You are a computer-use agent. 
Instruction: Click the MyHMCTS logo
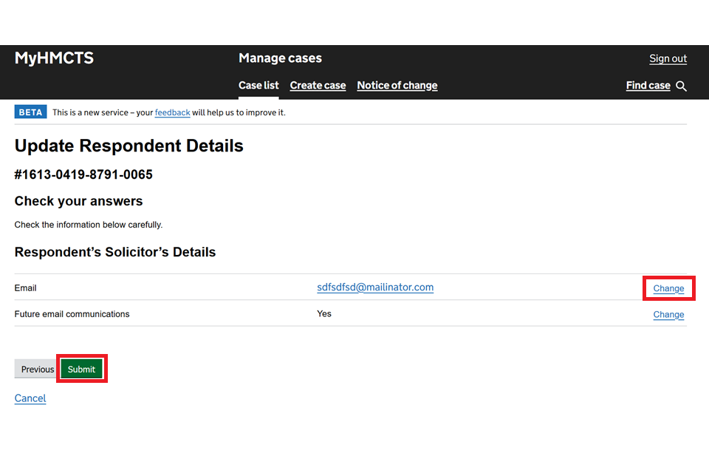tap(54, 58)
